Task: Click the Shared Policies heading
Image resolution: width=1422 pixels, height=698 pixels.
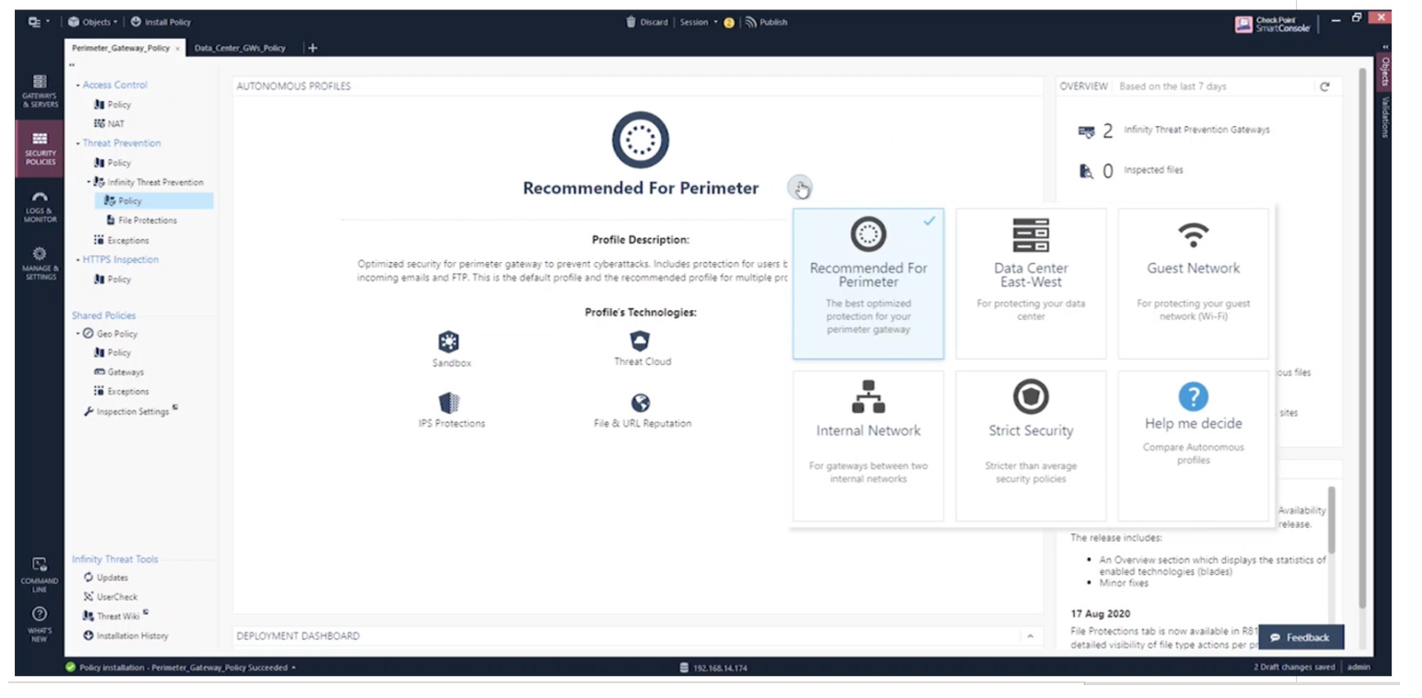Action: [x=104, y=315]
